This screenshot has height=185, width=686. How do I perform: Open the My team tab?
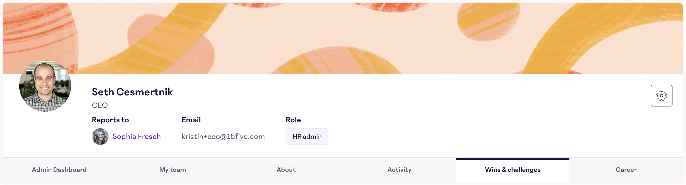(x=173, y=169)
